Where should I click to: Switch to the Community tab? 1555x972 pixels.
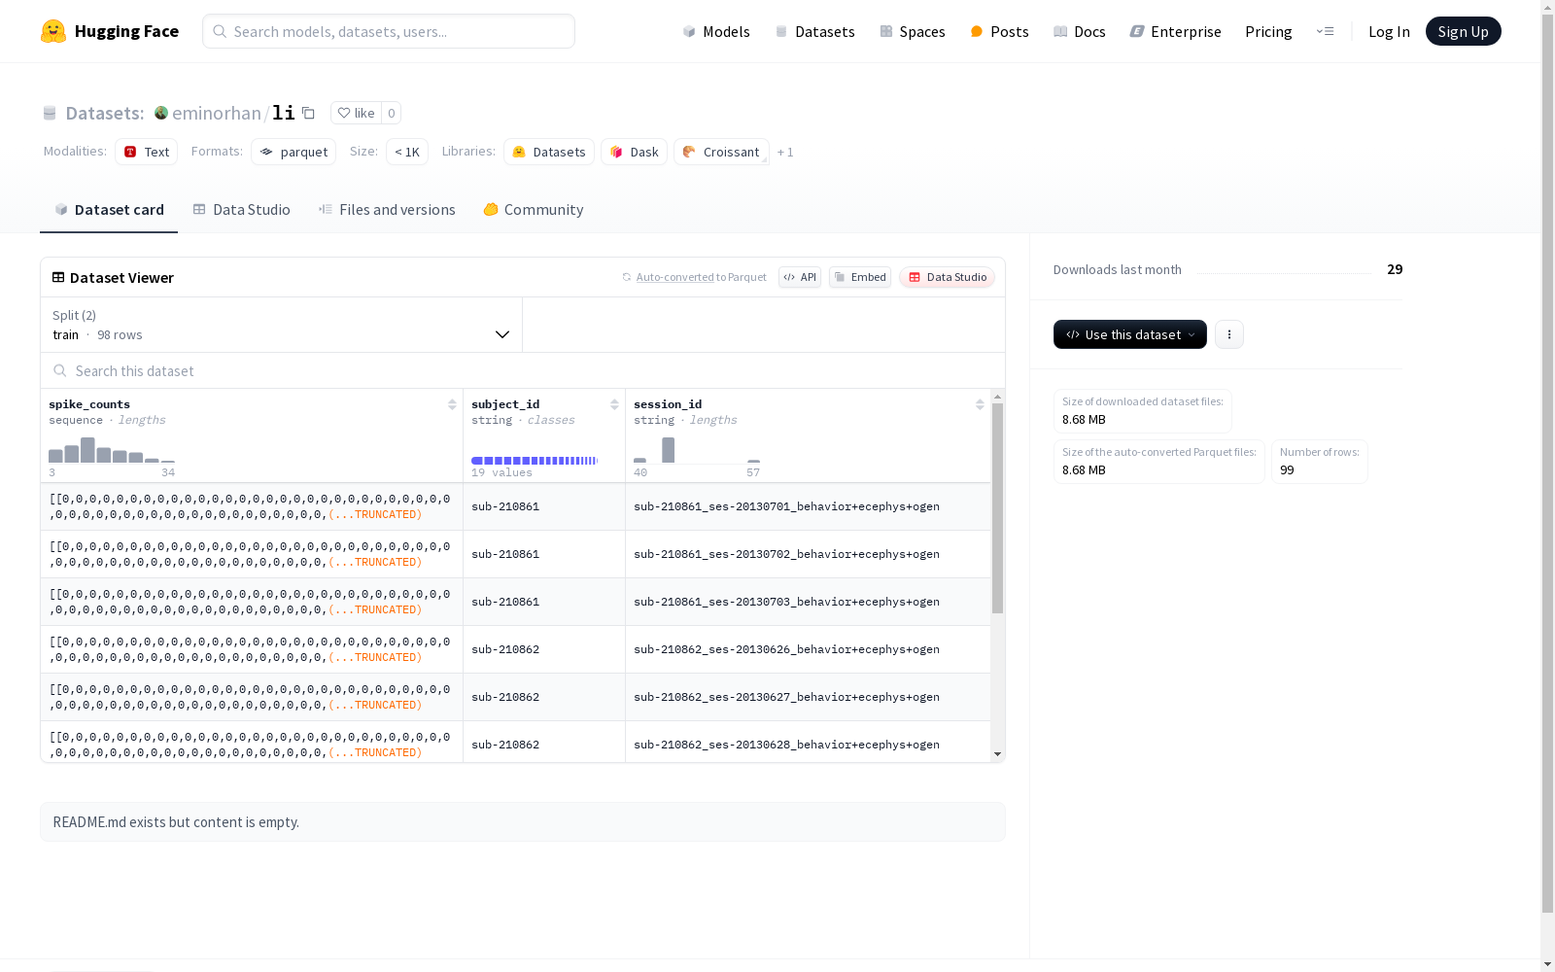[534, 210]
